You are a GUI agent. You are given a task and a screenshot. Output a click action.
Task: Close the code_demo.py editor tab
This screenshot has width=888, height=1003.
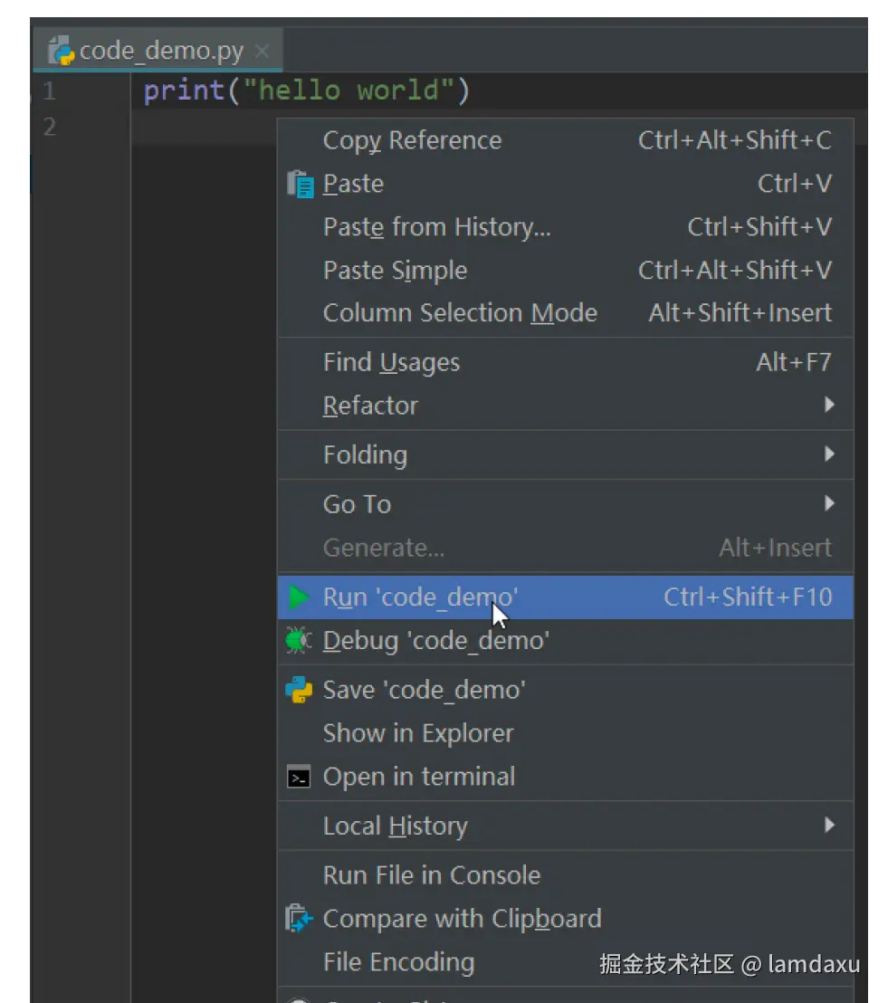[263, 51]
